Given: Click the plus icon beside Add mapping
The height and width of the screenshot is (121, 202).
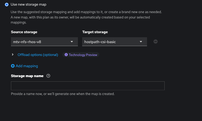Looking at the screenshot, I should click(13, 66).
